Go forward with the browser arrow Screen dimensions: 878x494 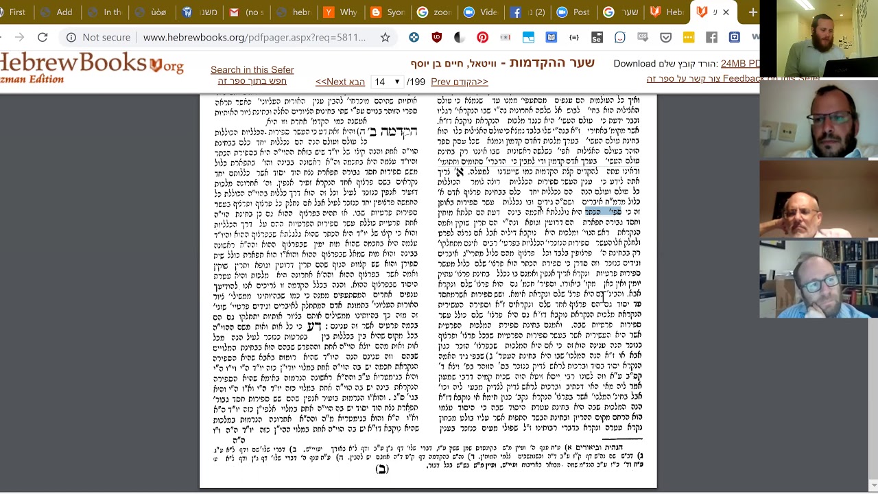pos(19,38)
